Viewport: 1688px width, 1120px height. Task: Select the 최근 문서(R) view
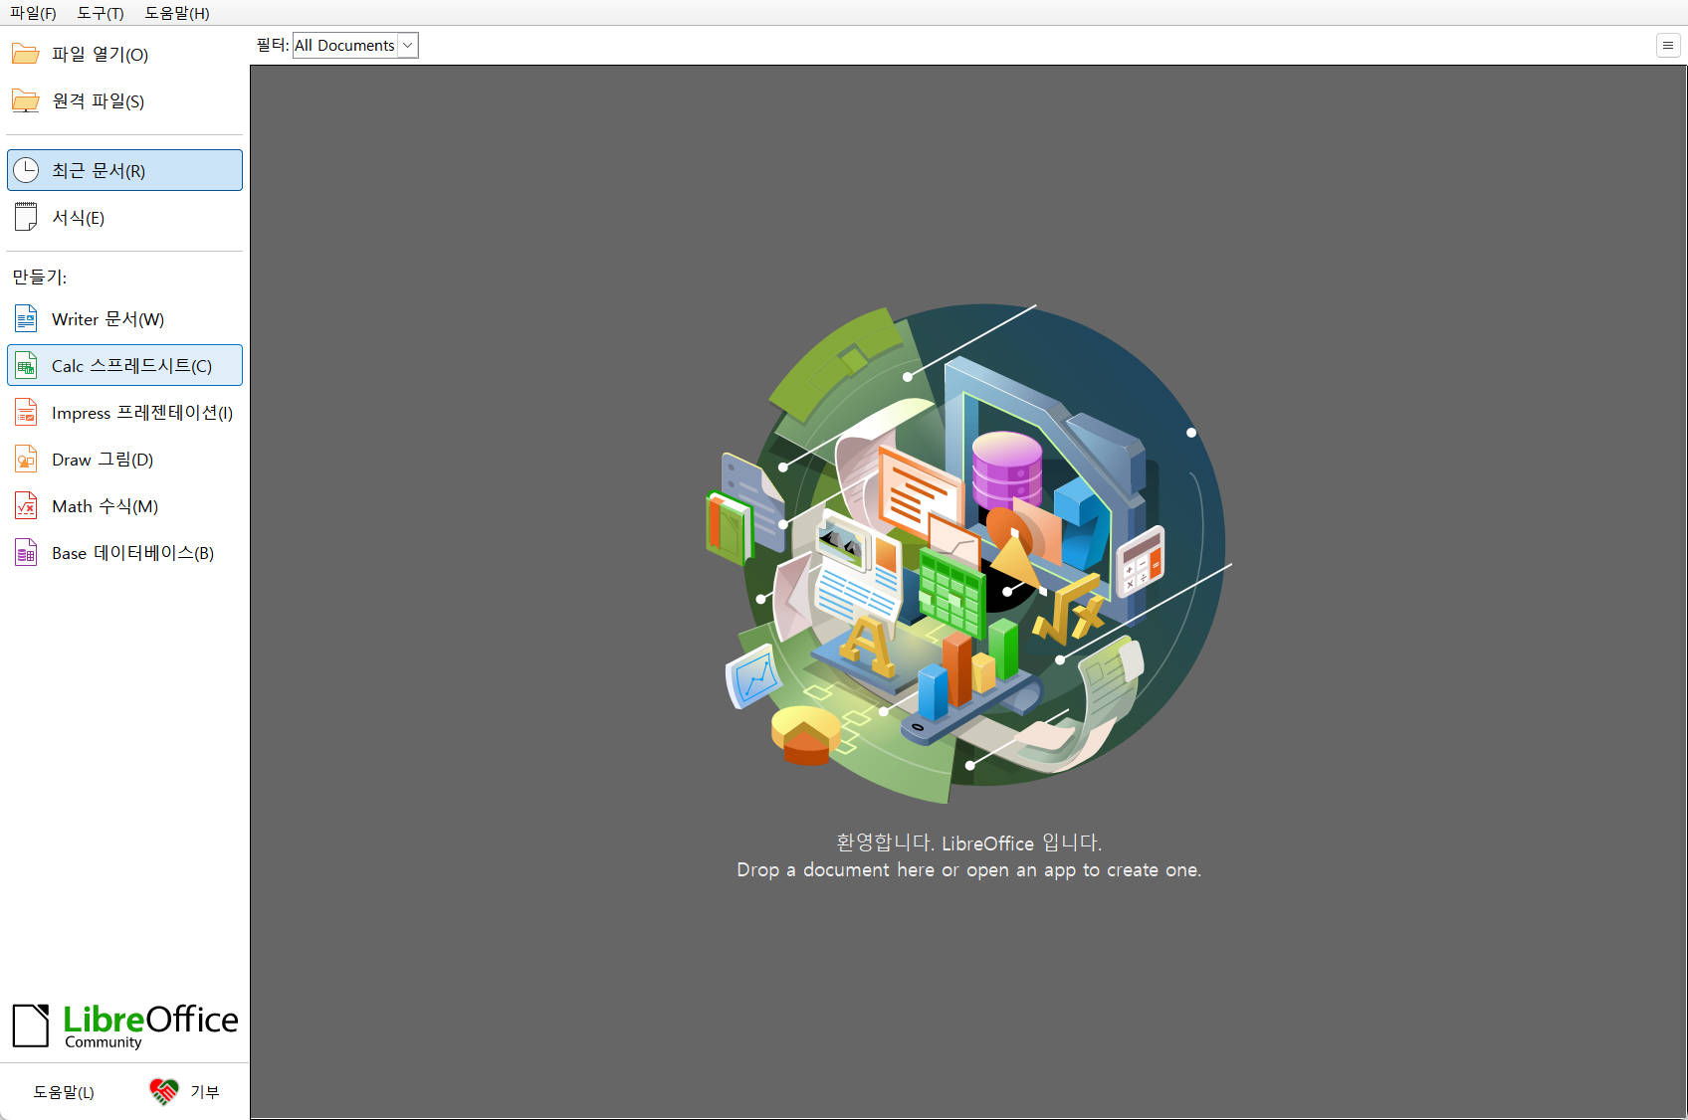point(124,170)
